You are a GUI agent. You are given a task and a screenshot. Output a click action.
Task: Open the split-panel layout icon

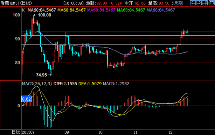205,3
